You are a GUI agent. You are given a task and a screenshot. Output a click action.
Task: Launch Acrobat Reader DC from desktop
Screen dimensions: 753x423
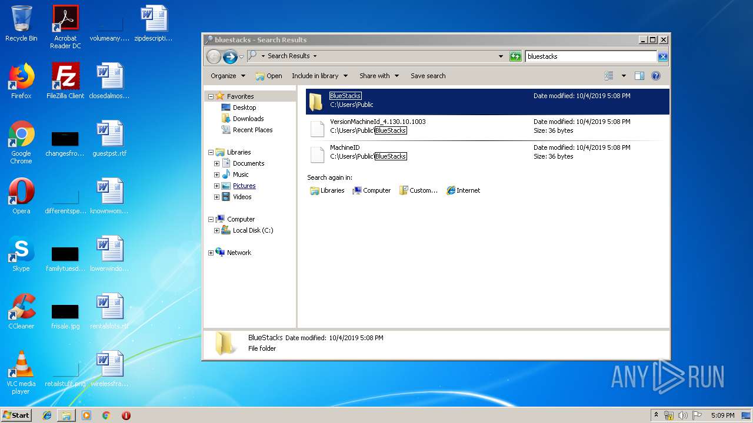[x=65, y=27]
